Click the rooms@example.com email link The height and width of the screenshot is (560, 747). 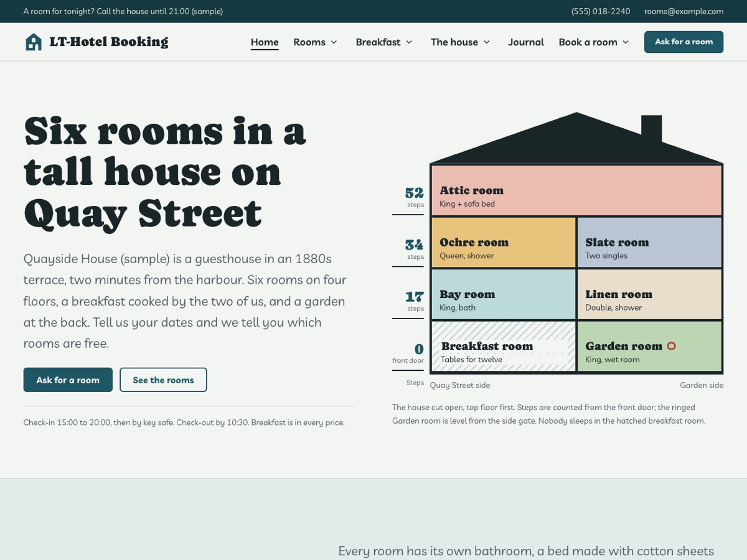tap(684, 11)
